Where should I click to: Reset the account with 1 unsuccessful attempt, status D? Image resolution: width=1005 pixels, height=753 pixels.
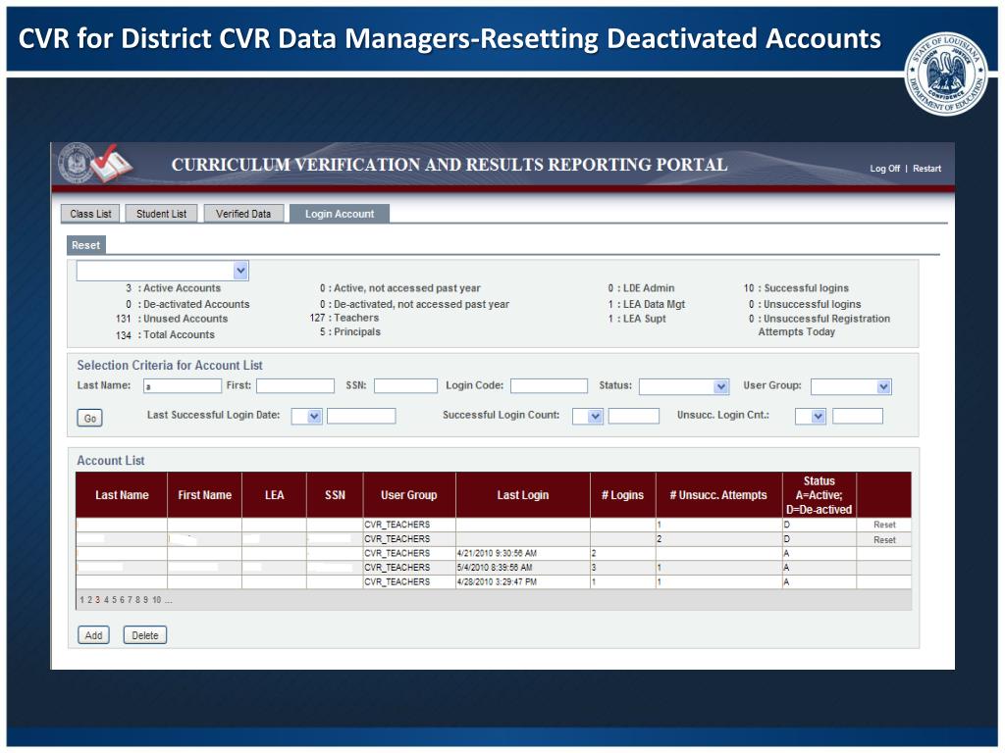click(884, 525)
